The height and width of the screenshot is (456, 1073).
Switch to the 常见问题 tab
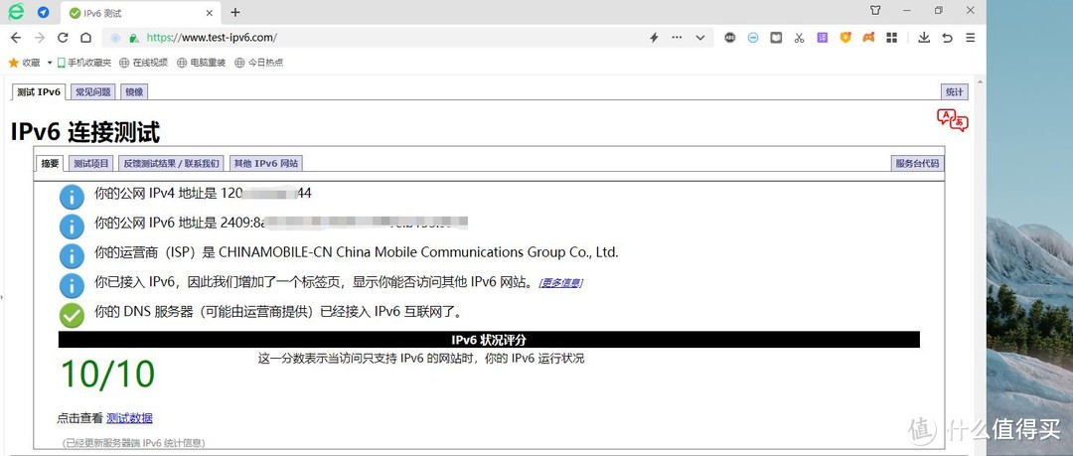(93, 91)
